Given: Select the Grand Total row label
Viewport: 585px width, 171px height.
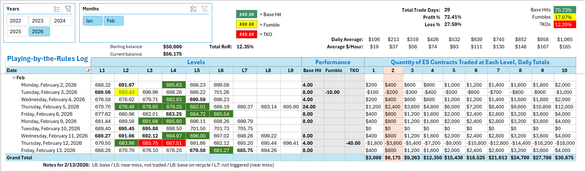Looking at the screenshot, I should pos(20,158).
